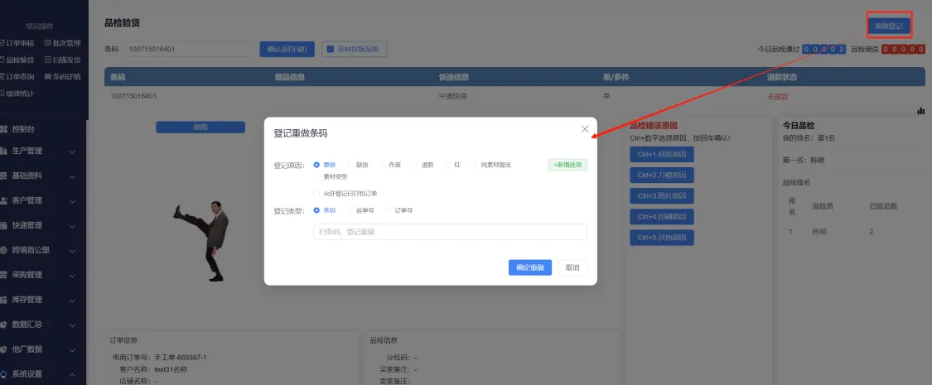Click the 快递管理 sidebar icon
Screen dimensions: 932x385
pyautogui.click(x=5, y=225)
